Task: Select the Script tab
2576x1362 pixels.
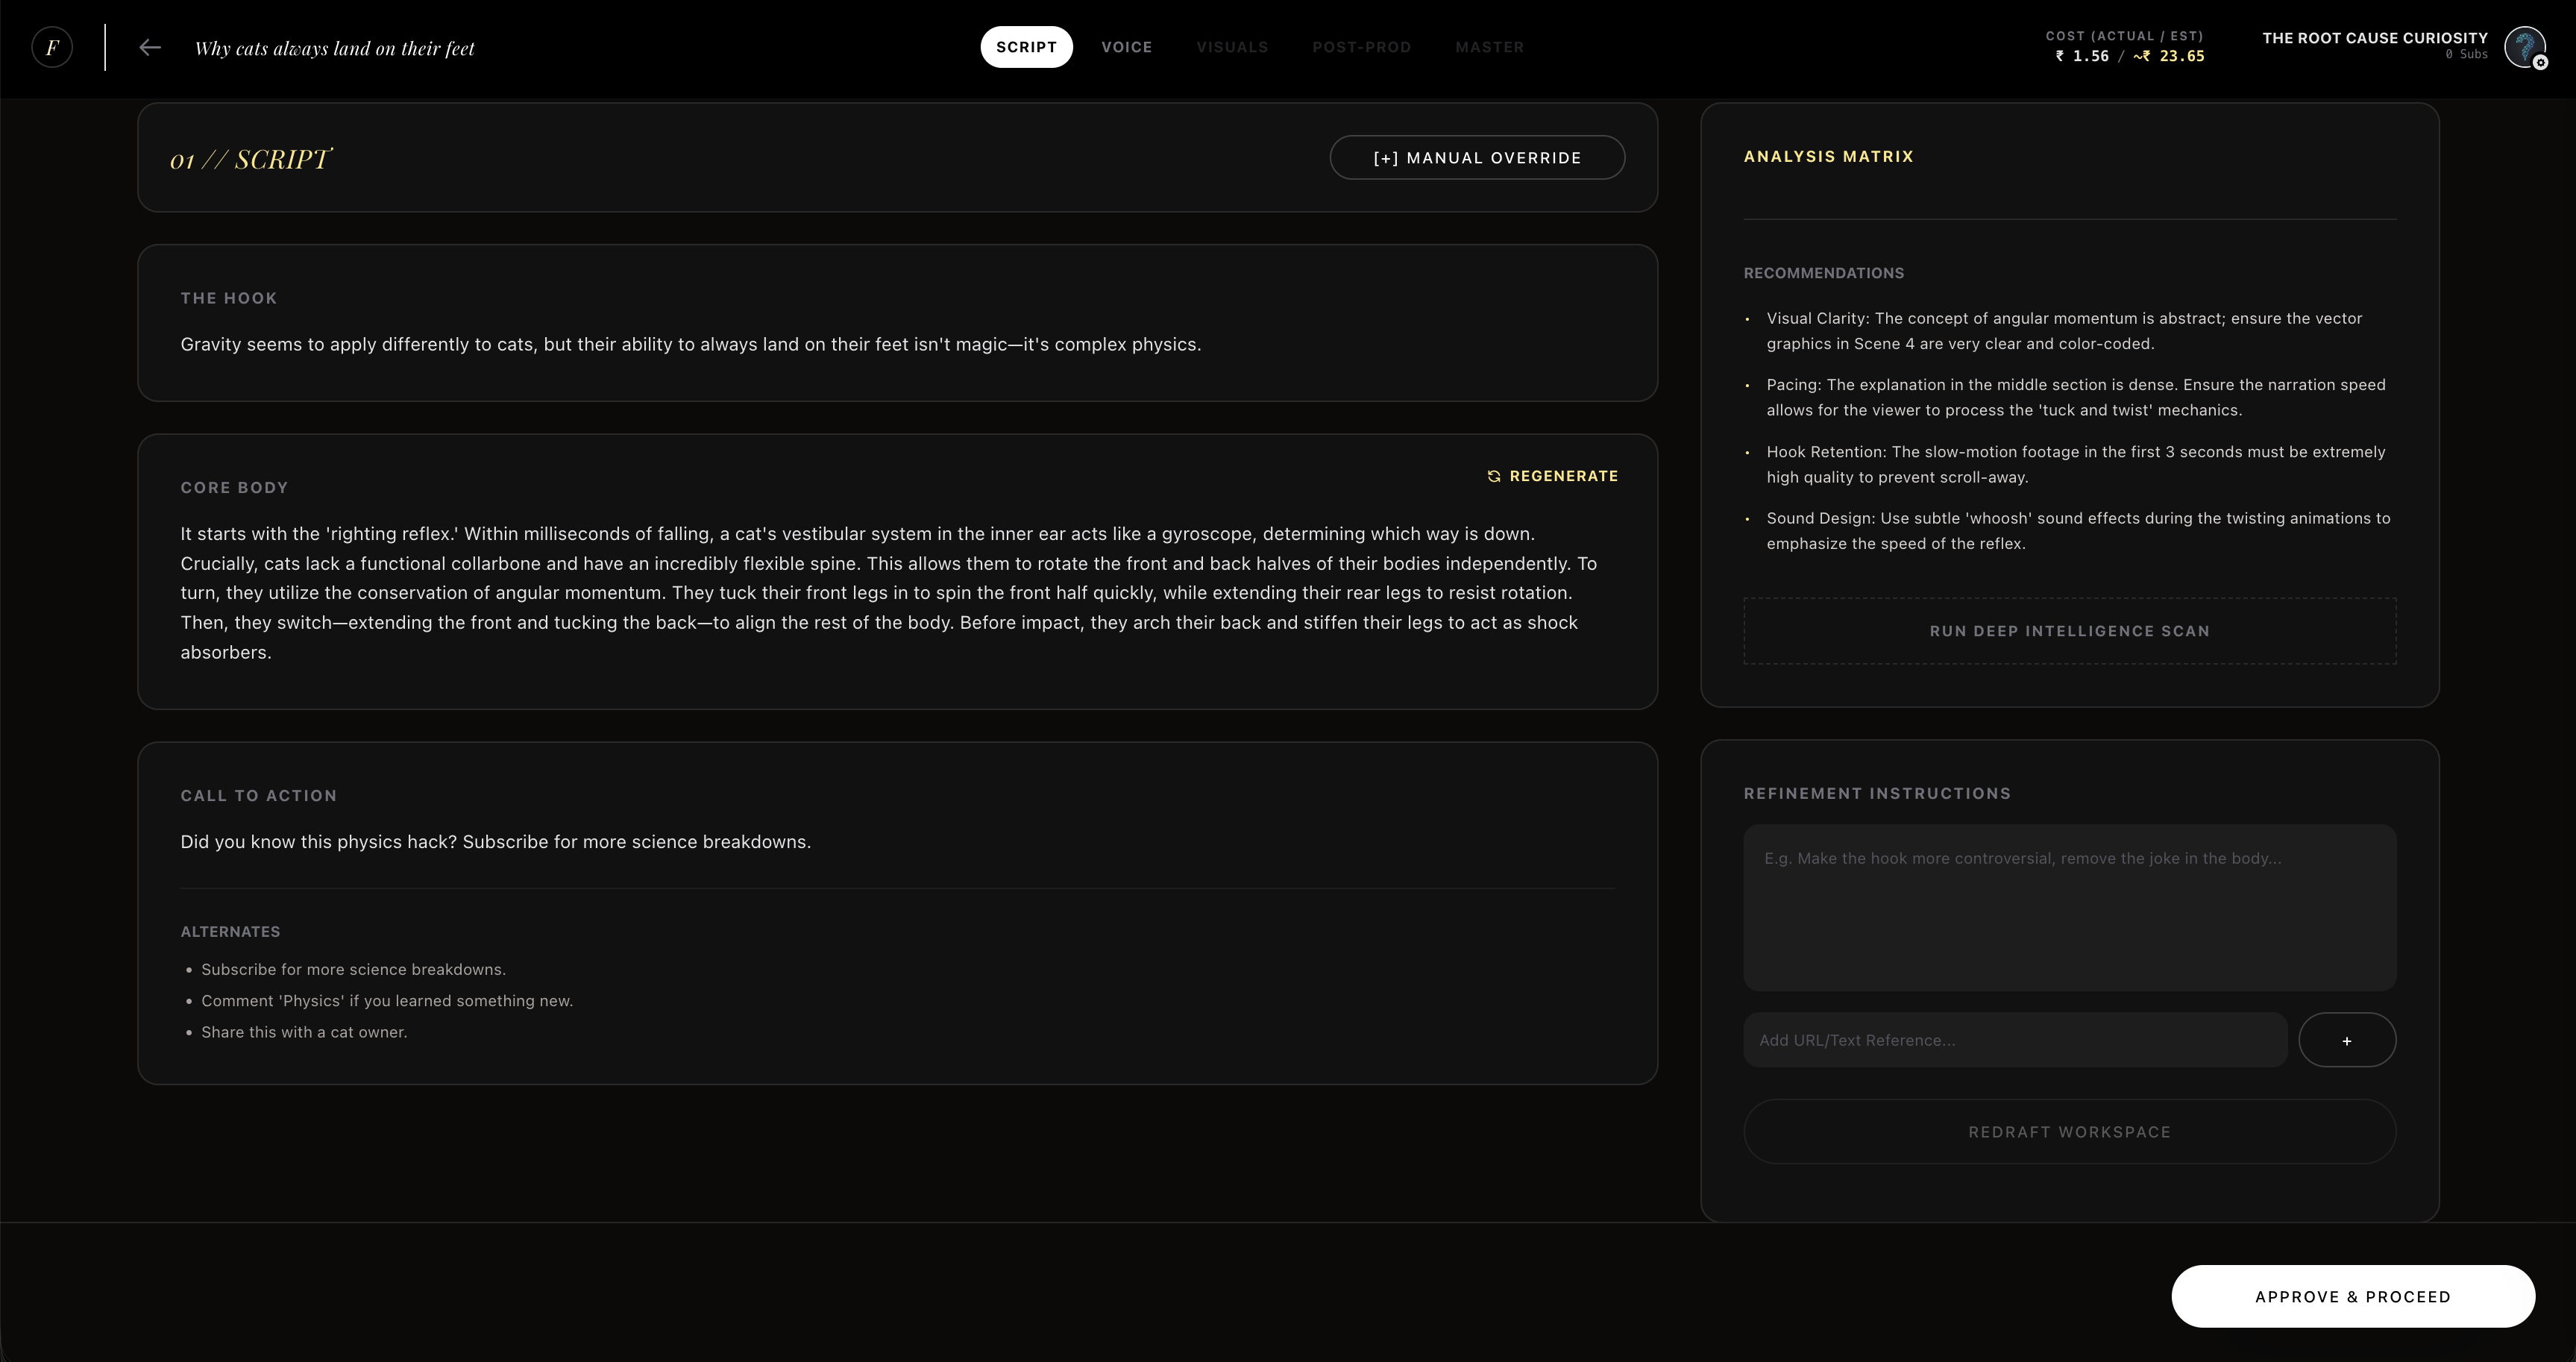Action: pyautogui.click(x=1026, y=47)
